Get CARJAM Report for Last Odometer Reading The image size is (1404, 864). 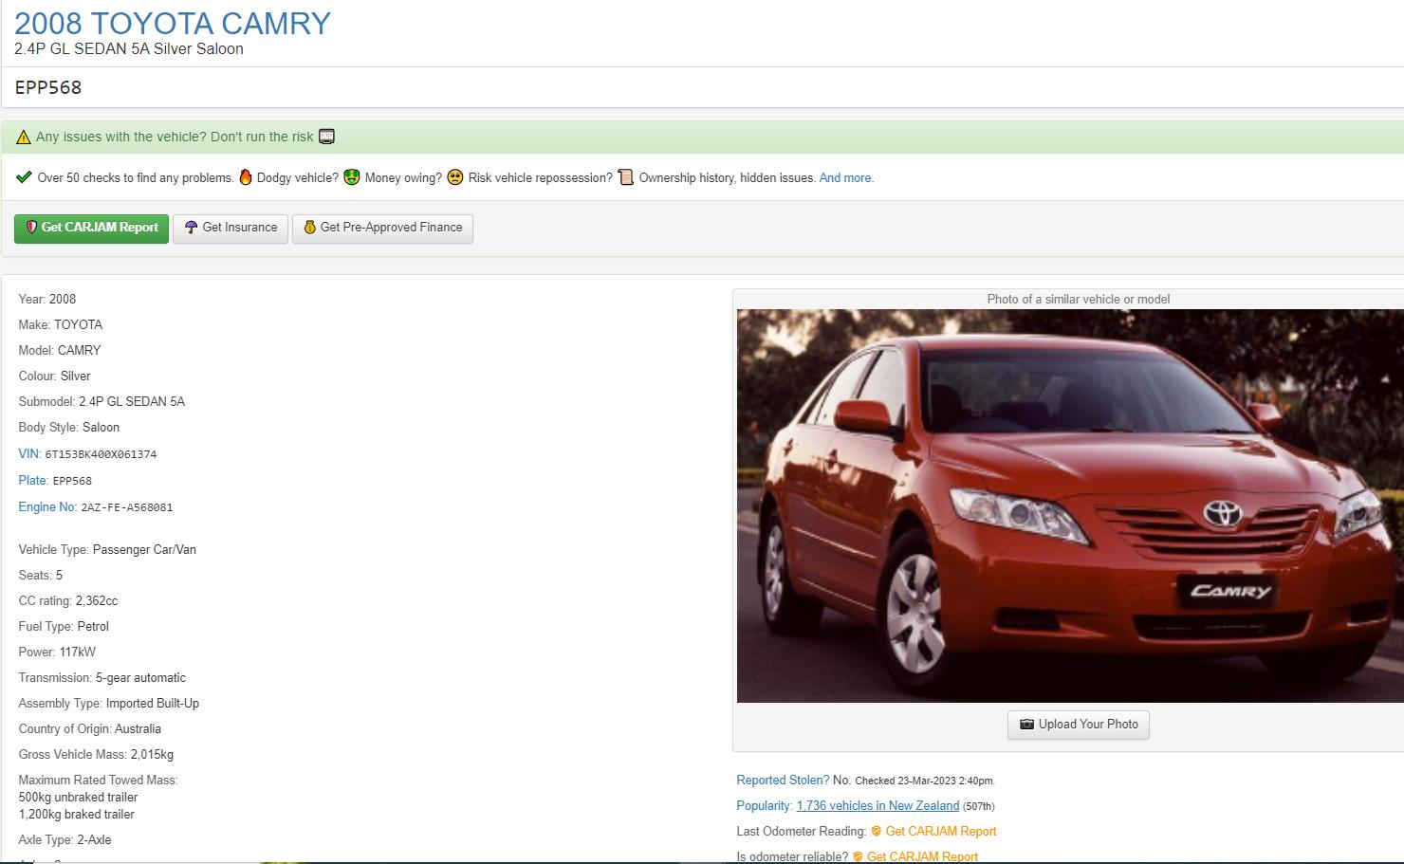(x=940, y=831)
